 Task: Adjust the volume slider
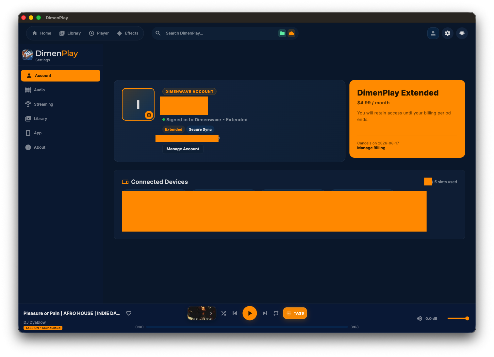click(x=458, y=319)
